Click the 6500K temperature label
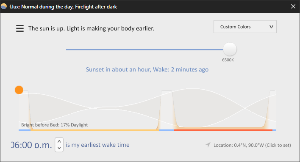300x162 pixels. coord(228,60)
